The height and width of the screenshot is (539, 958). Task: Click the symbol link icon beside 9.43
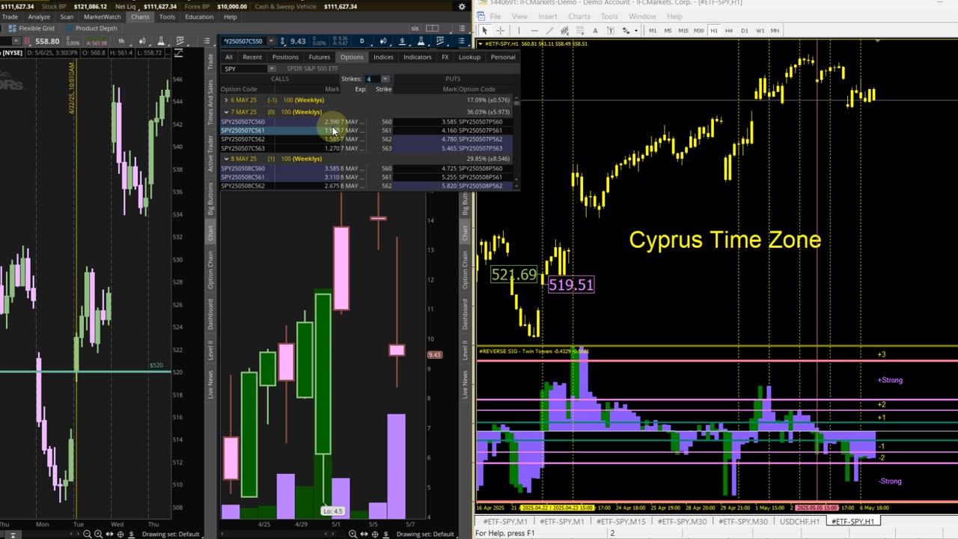(282, 41)
